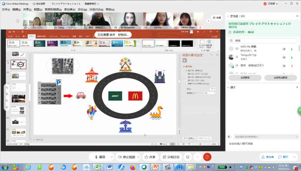Click the 全部静音 mute all button
This screenshot has width=301, height=171.
(245, 78)
